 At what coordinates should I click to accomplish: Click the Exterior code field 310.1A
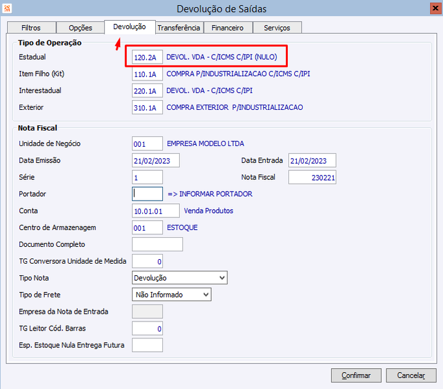(x=147, y=107)
